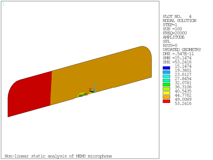
Task: Click the light blue legend swatch at 19.3801
Action: pos(166,72)
